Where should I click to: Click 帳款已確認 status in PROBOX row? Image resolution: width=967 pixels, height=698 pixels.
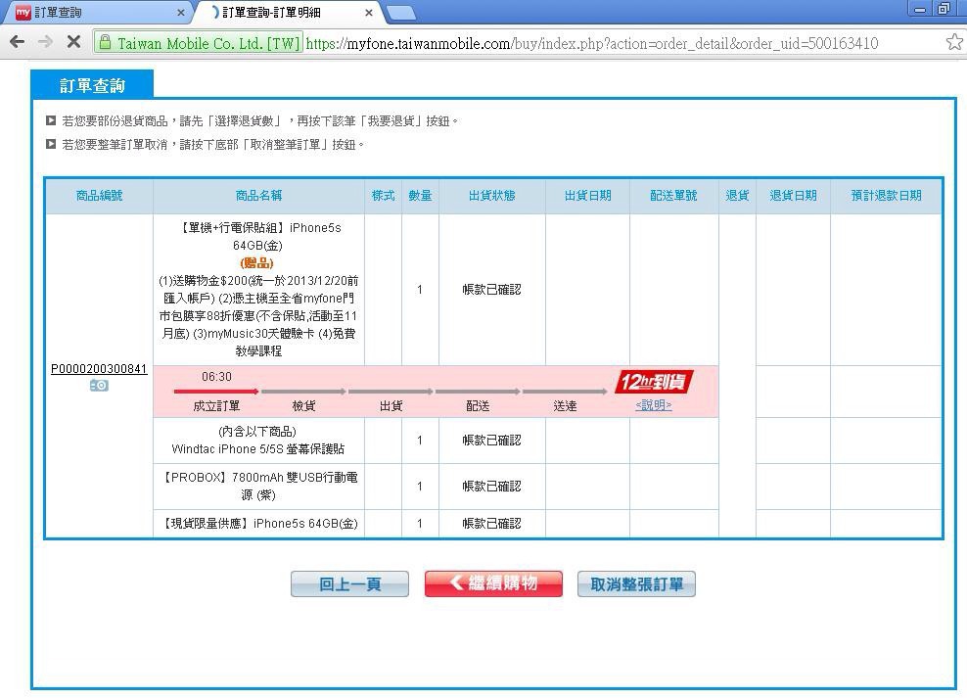tap(492, 487)
